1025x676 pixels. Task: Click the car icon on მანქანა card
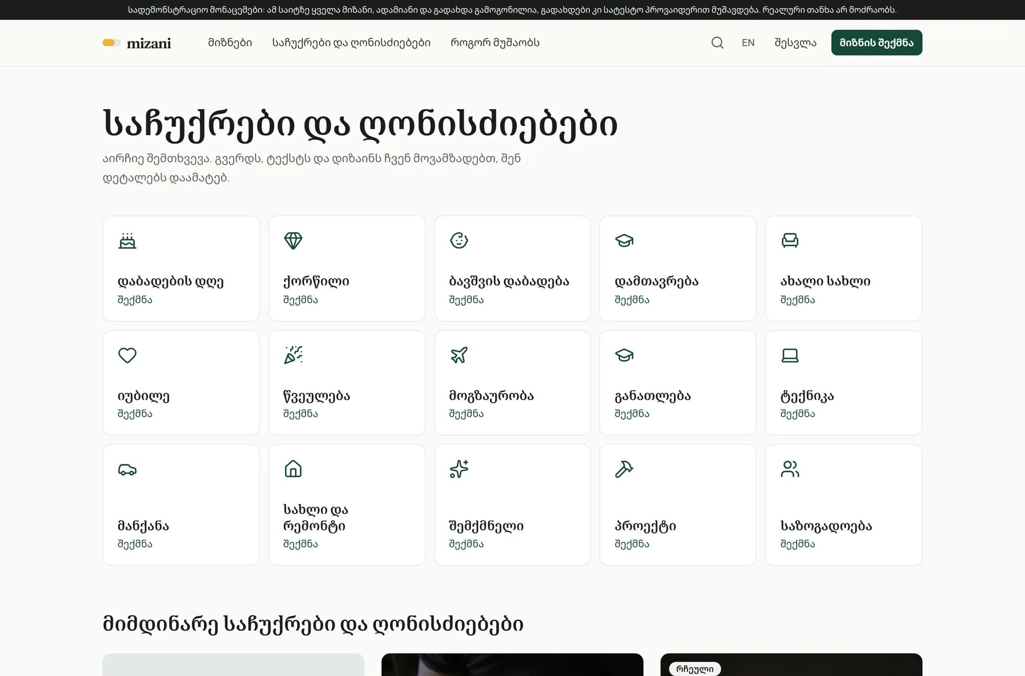pos(127,469)
